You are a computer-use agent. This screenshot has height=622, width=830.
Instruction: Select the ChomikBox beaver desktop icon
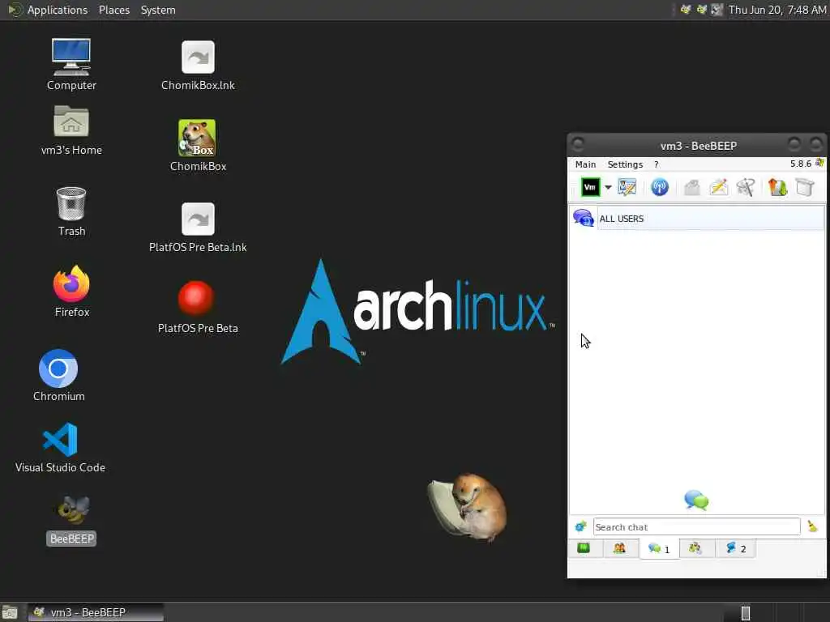[198, 146]
